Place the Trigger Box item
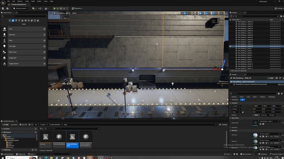This screenshot has height=159, width=284. pos(24,58)
